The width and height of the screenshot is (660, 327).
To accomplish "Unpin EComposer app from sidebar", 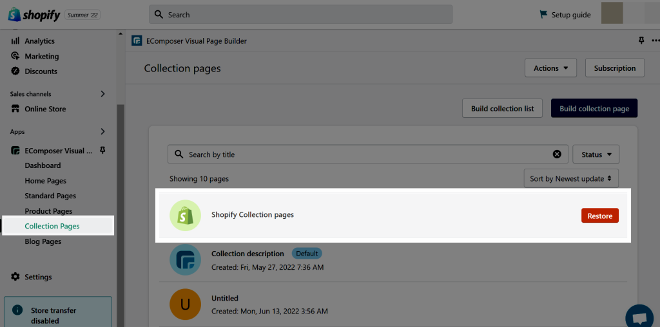I will pos(102,150).
